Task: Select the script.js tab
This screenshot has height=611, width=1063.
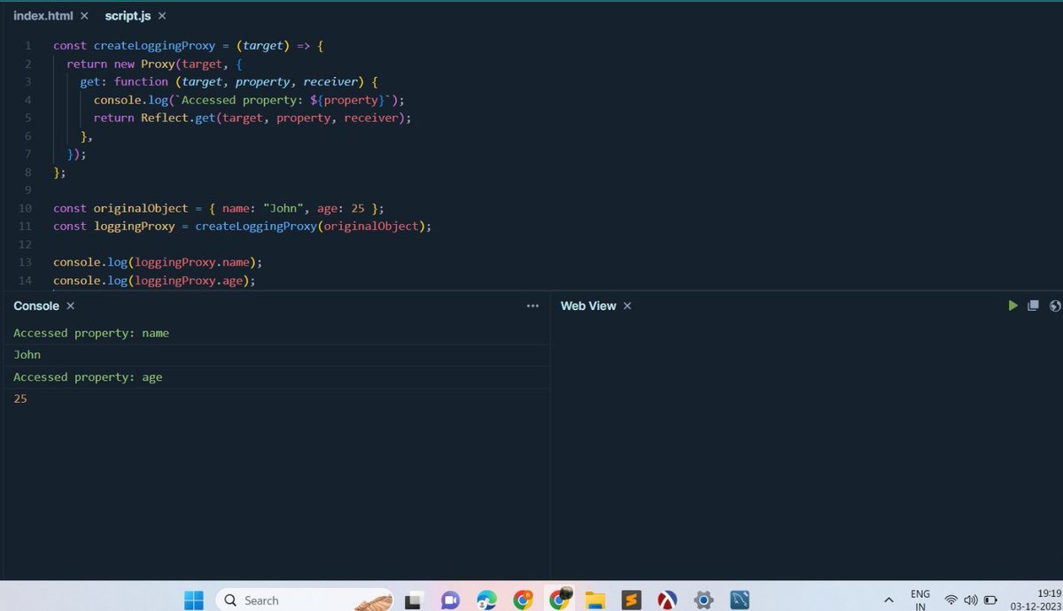Action: point(128,16)
